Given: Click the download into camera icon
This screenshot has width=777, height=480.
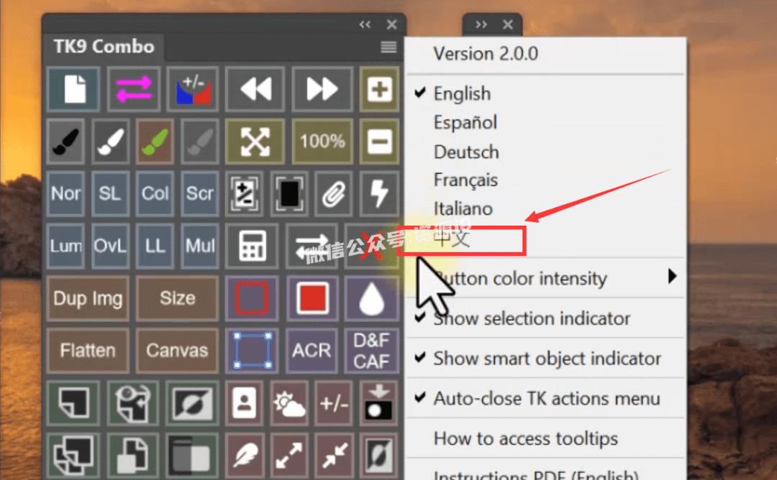Looking at the screenshot, I should point(379,403).
